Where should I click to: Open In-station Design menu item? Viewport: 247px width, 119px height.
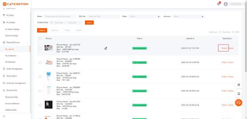coord(12,29)
